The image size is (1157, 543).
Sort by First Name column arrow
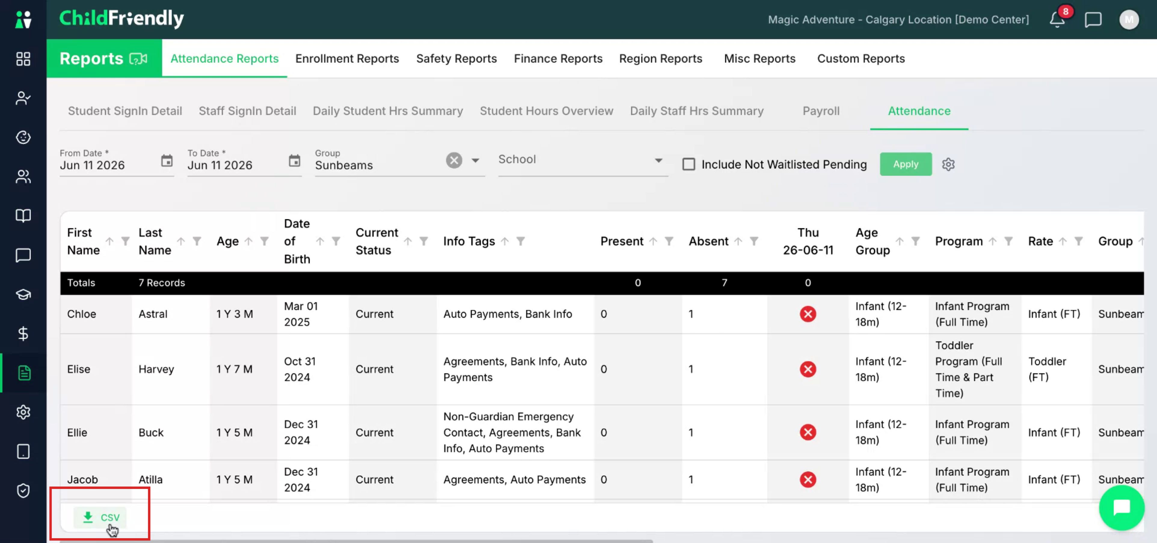click(109, 241)
